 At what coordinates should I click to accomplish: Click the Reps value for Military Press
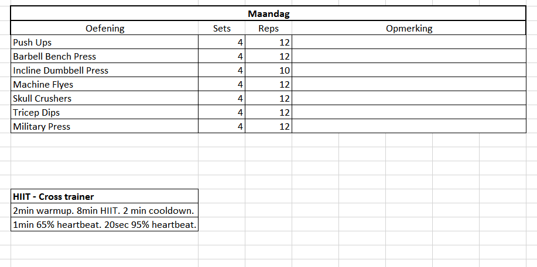point(268,126)
